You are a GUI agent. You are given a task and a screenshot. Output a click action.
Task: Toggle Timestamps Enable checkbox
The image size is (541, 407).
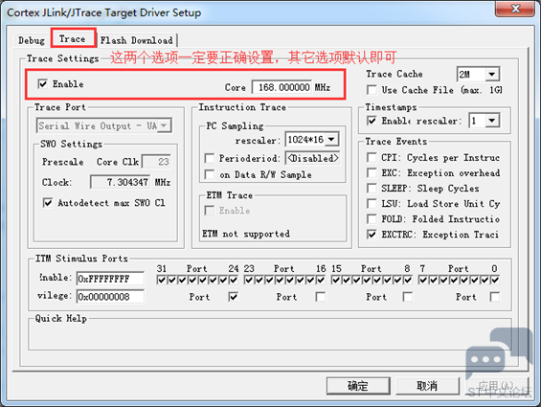372,121
